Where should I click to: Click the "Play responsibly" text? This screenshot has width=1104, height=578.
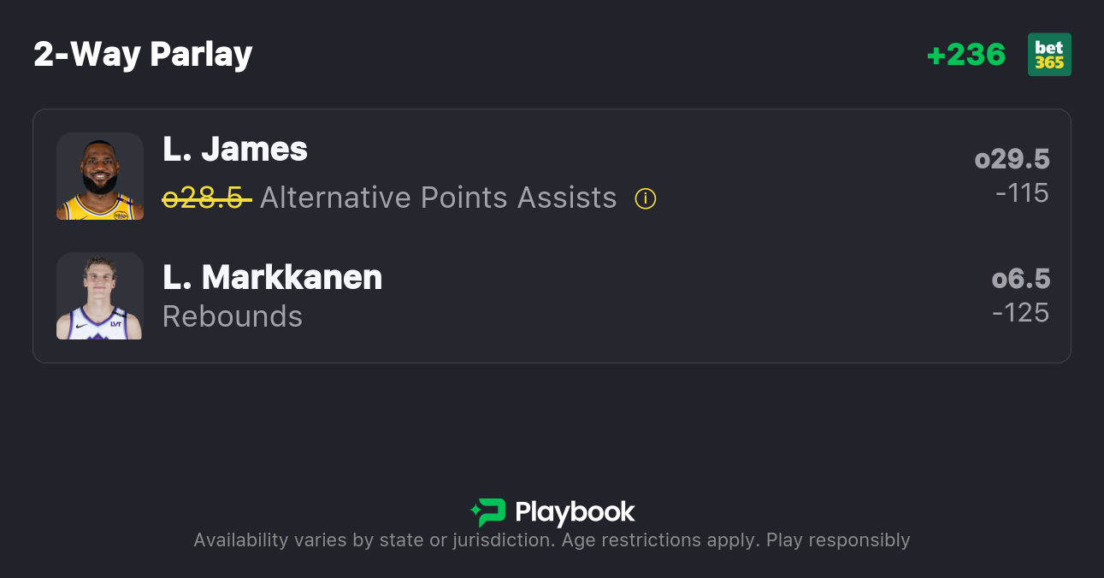[x=838, y=540]
